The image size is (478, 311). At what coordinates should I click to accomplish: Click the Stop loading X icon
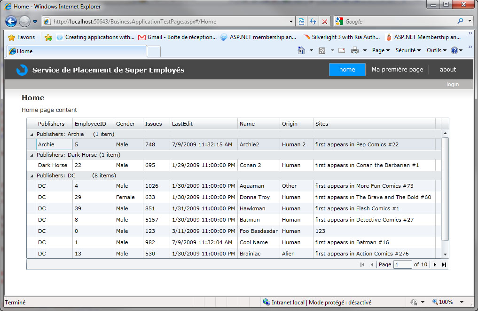pos(324,22)
